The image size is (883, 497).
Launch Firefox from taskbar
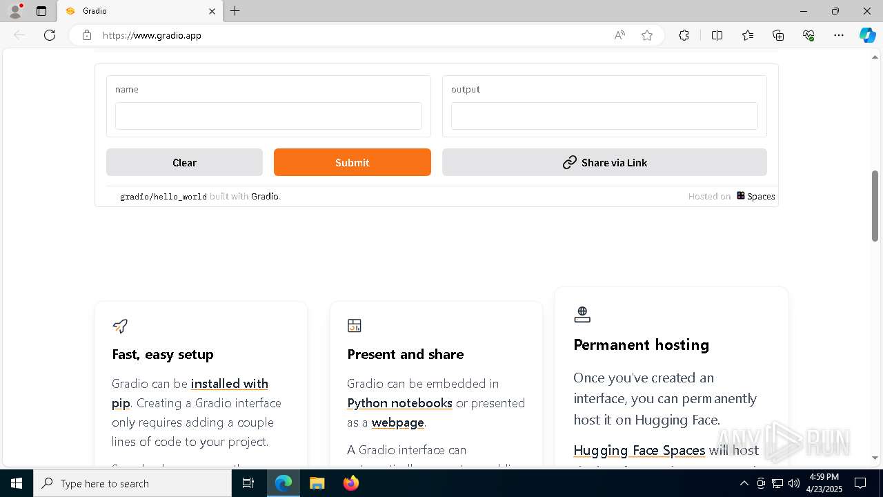click(351, 483)
